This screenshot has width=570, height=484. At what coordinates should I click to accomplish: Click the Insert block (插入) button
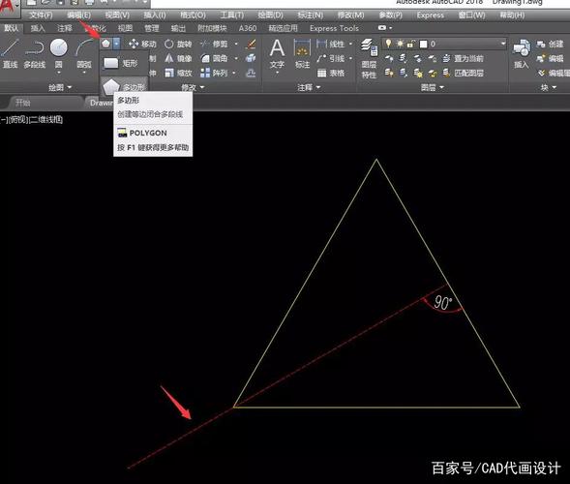coord(522,54)
